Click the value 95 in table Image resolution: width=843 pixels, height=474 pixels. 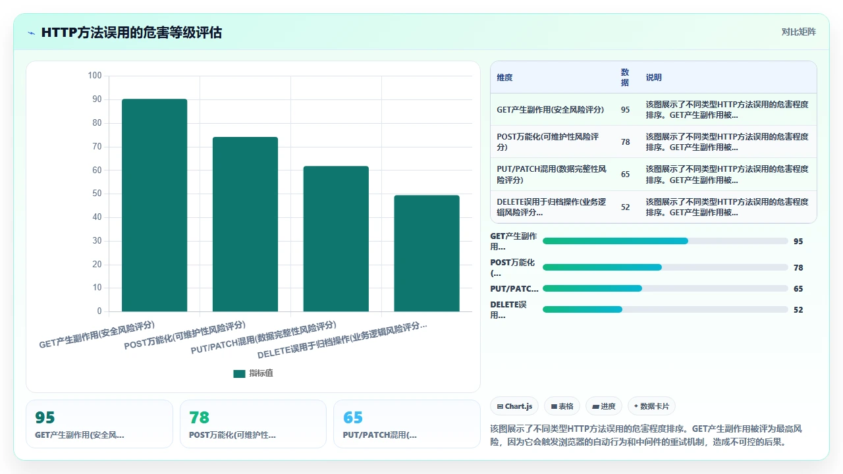tap(625, 110)
